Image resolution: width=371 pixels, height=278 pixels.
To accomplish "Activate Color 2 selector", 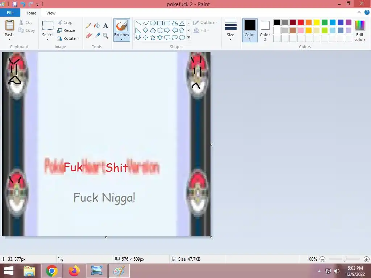I will (265, 30).
